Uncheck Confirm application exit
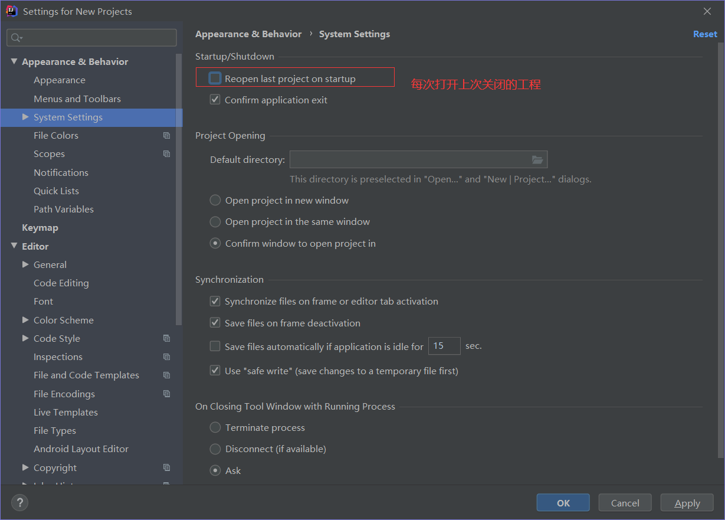This screenshot has height=520, width=725. click(x=215, y=99)
